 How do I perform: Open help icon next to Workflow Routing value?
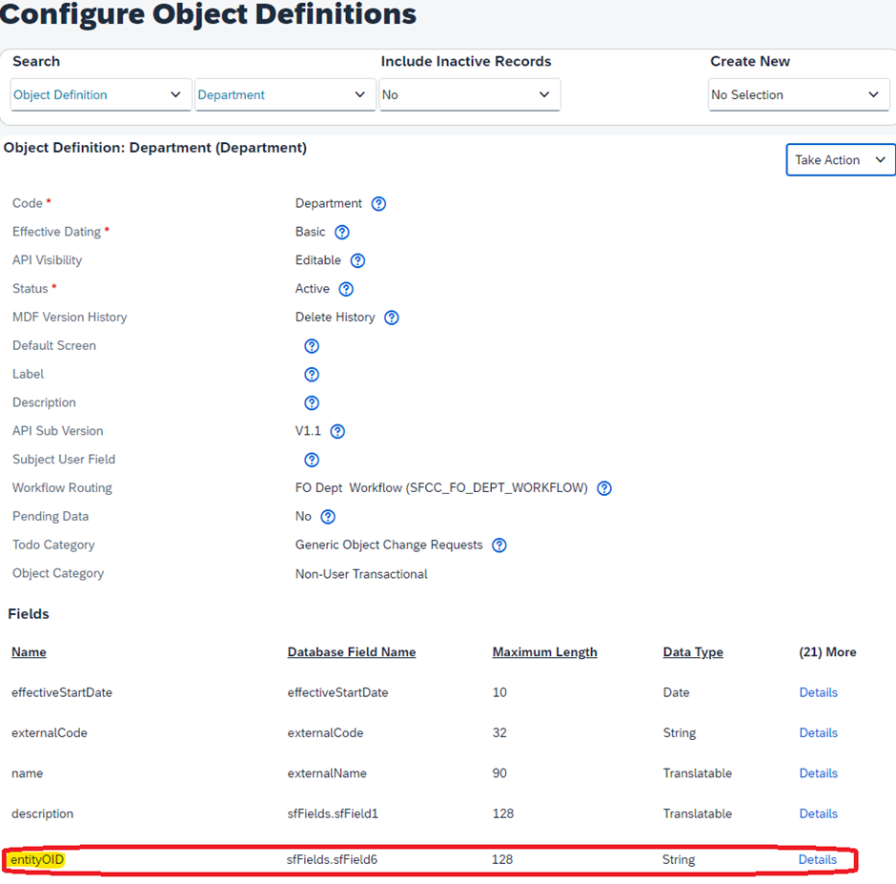pyautogui.click(x=604, y=488)
